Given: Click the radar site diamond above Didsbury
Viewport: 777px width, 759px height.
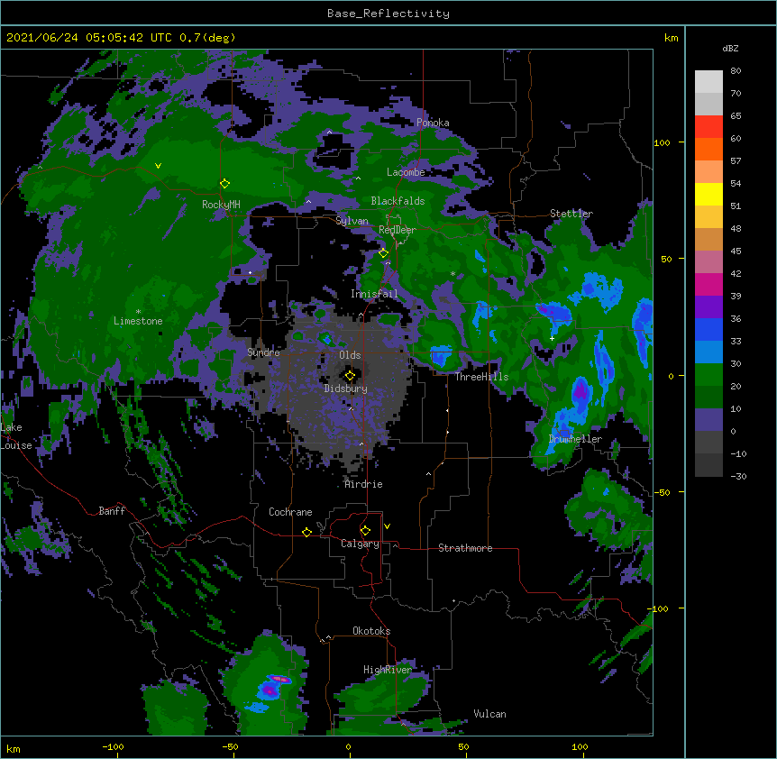Looking at the screenshot, I should pos(350,376).
